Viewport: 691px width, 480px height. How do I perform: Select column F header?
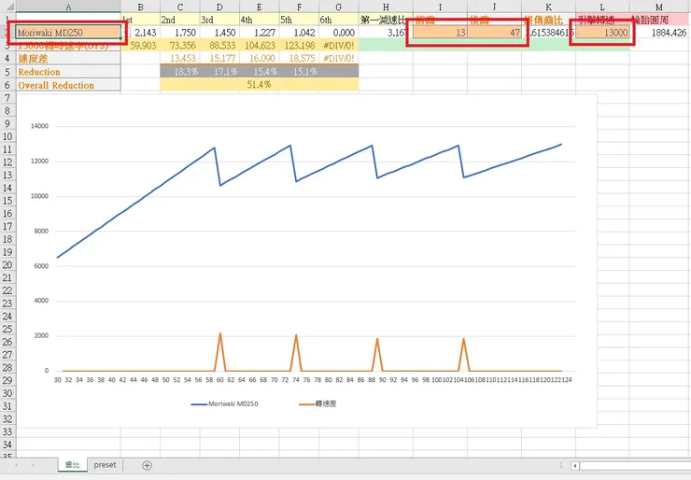click(x=299, y=7)
